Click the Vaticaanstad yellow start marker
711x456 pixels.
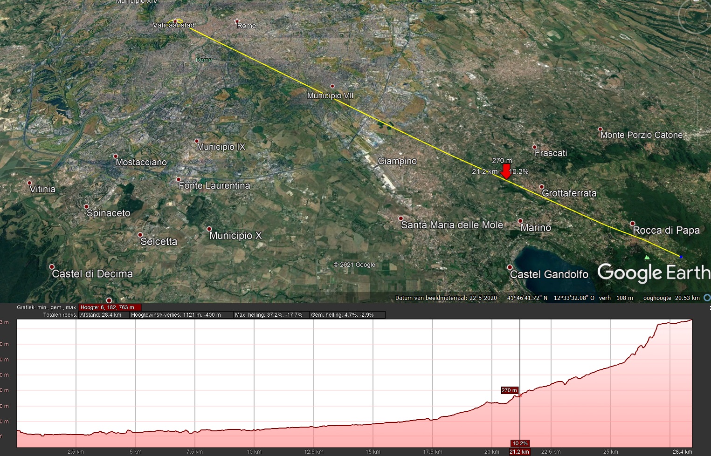[179, 21]
